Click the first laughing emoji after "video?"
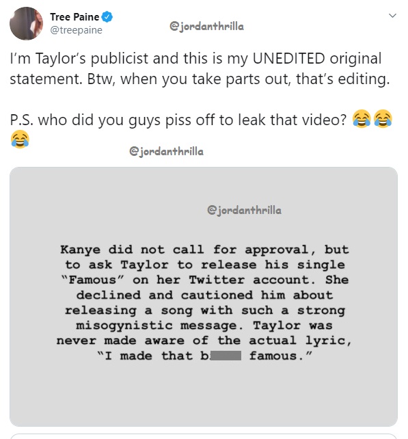 point(362,119)
